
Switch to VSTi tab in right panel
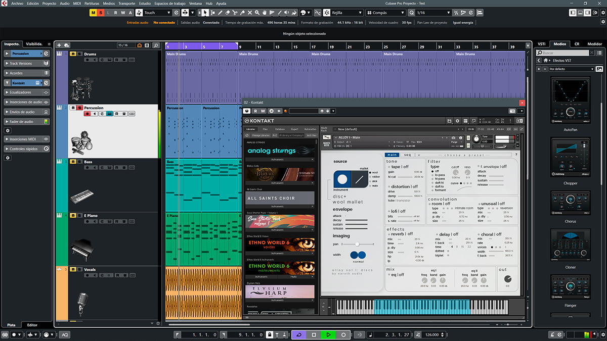[542, 44]
